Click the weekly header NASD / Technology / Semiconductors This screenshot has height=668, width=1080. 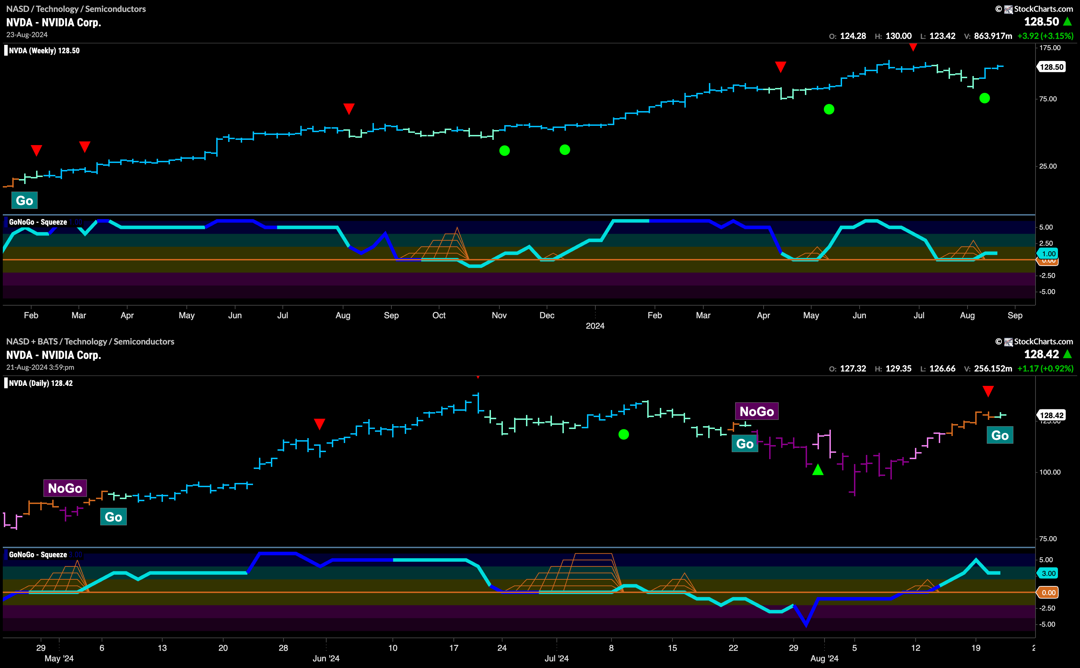point(76,9)
